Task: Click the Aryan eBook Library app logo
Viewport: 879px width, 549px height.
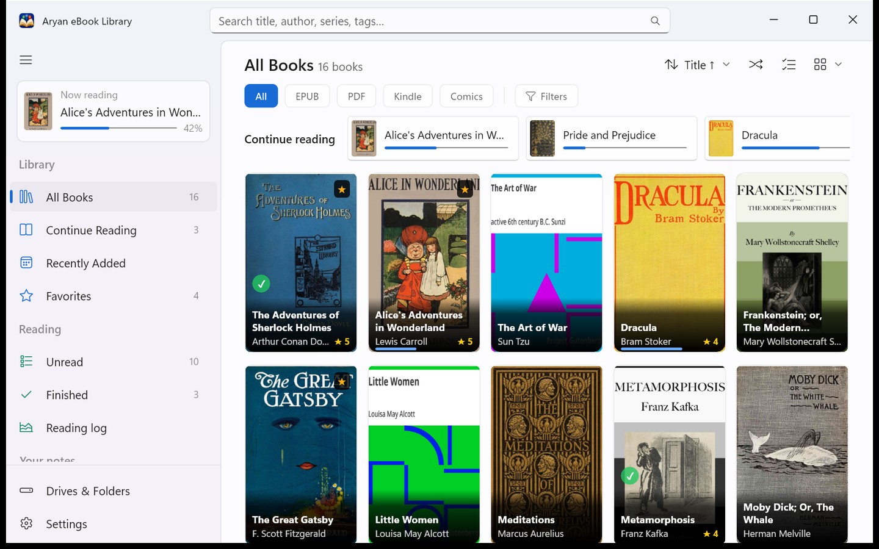Action: [x=26, y=21]
